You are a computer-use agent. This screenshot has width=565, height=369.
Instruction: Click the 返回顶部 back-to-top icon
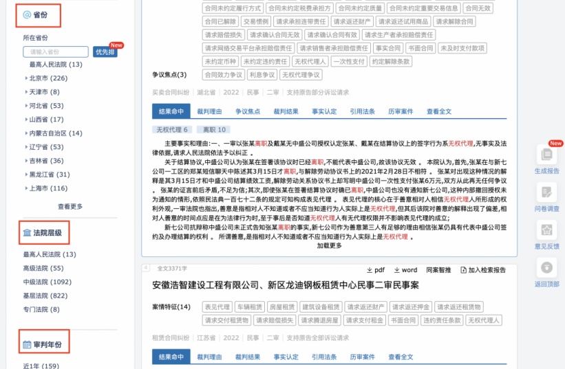547,268
